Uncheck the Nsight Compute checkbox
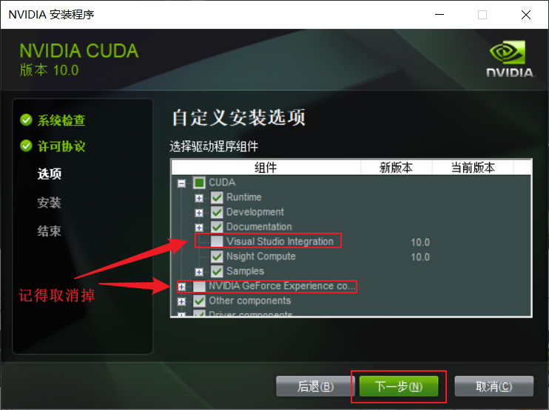The image size is (549, 410). [217, 256]
